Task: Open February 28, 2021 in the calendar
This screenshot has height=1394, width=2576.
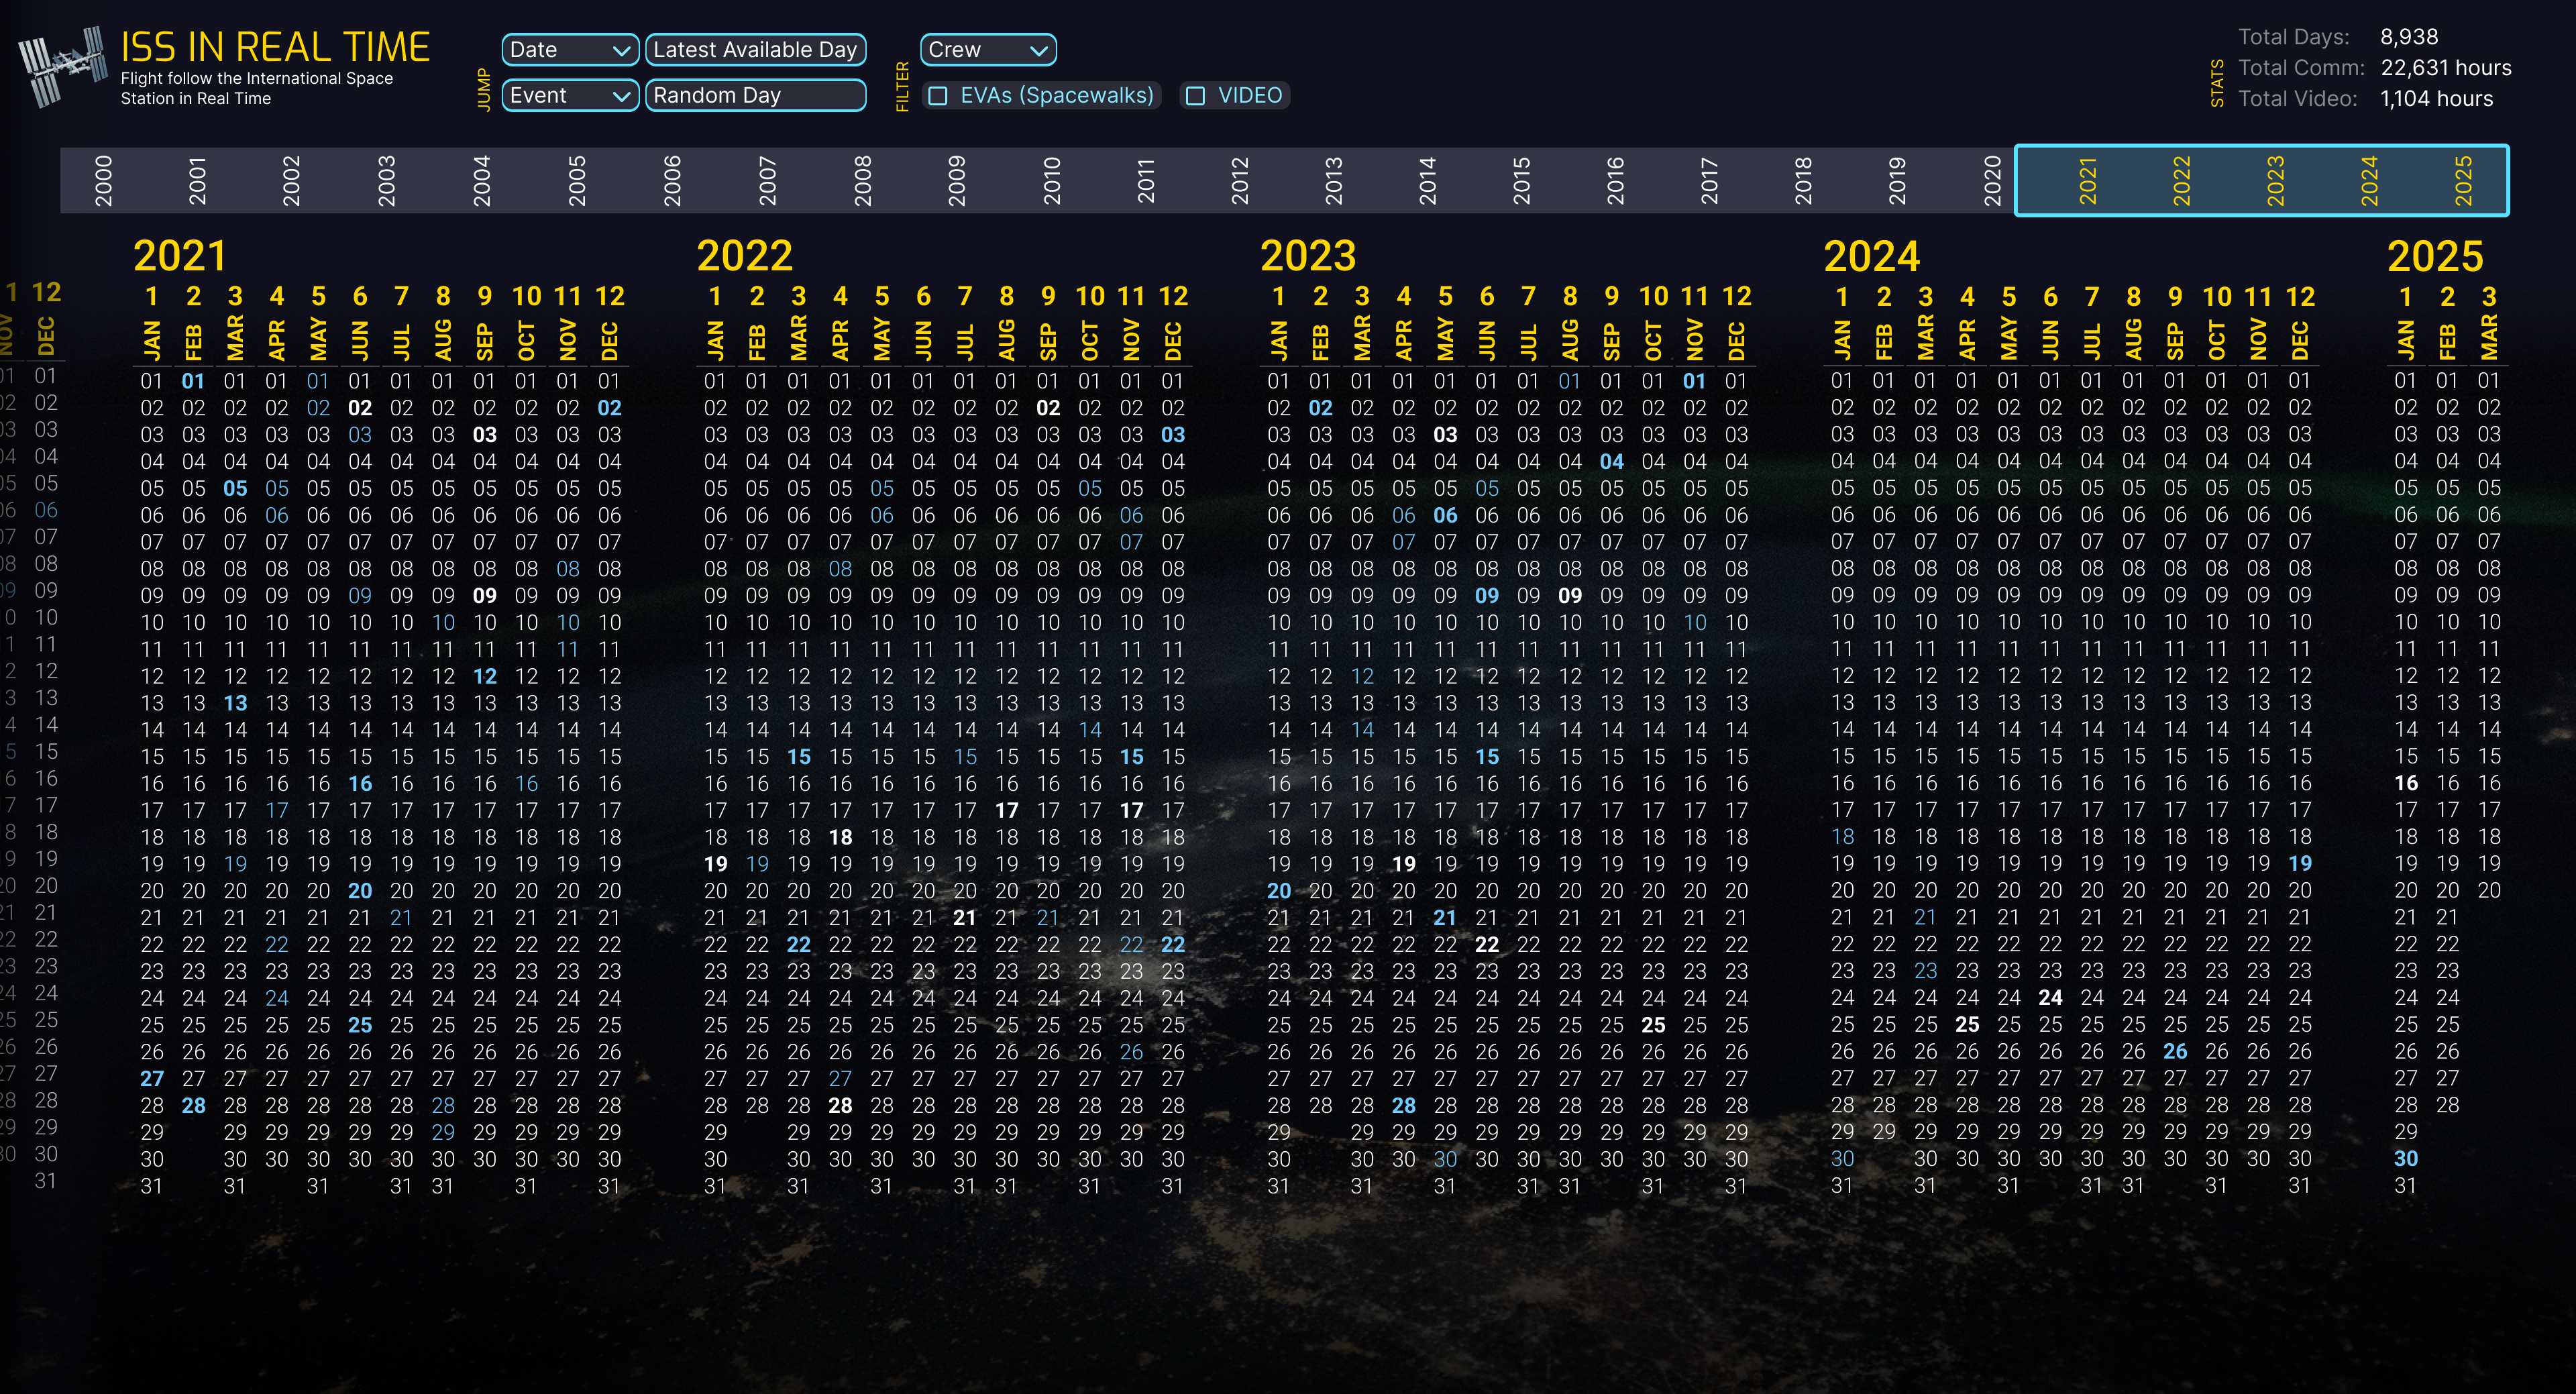Action: pos(194,1106)
